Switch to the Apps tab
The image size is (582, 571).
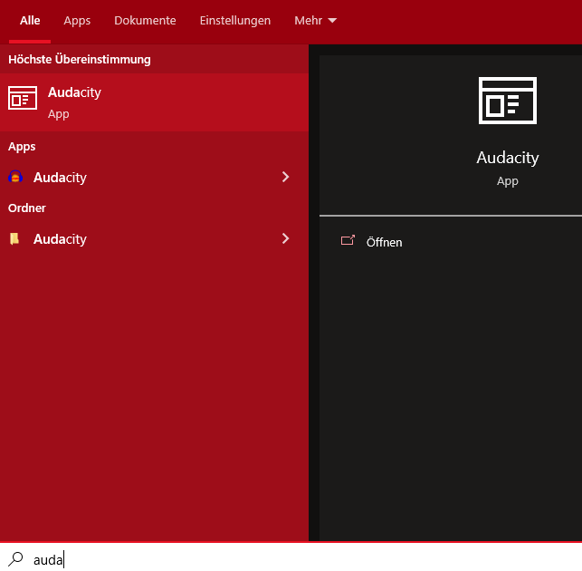[x=77, y=21]
